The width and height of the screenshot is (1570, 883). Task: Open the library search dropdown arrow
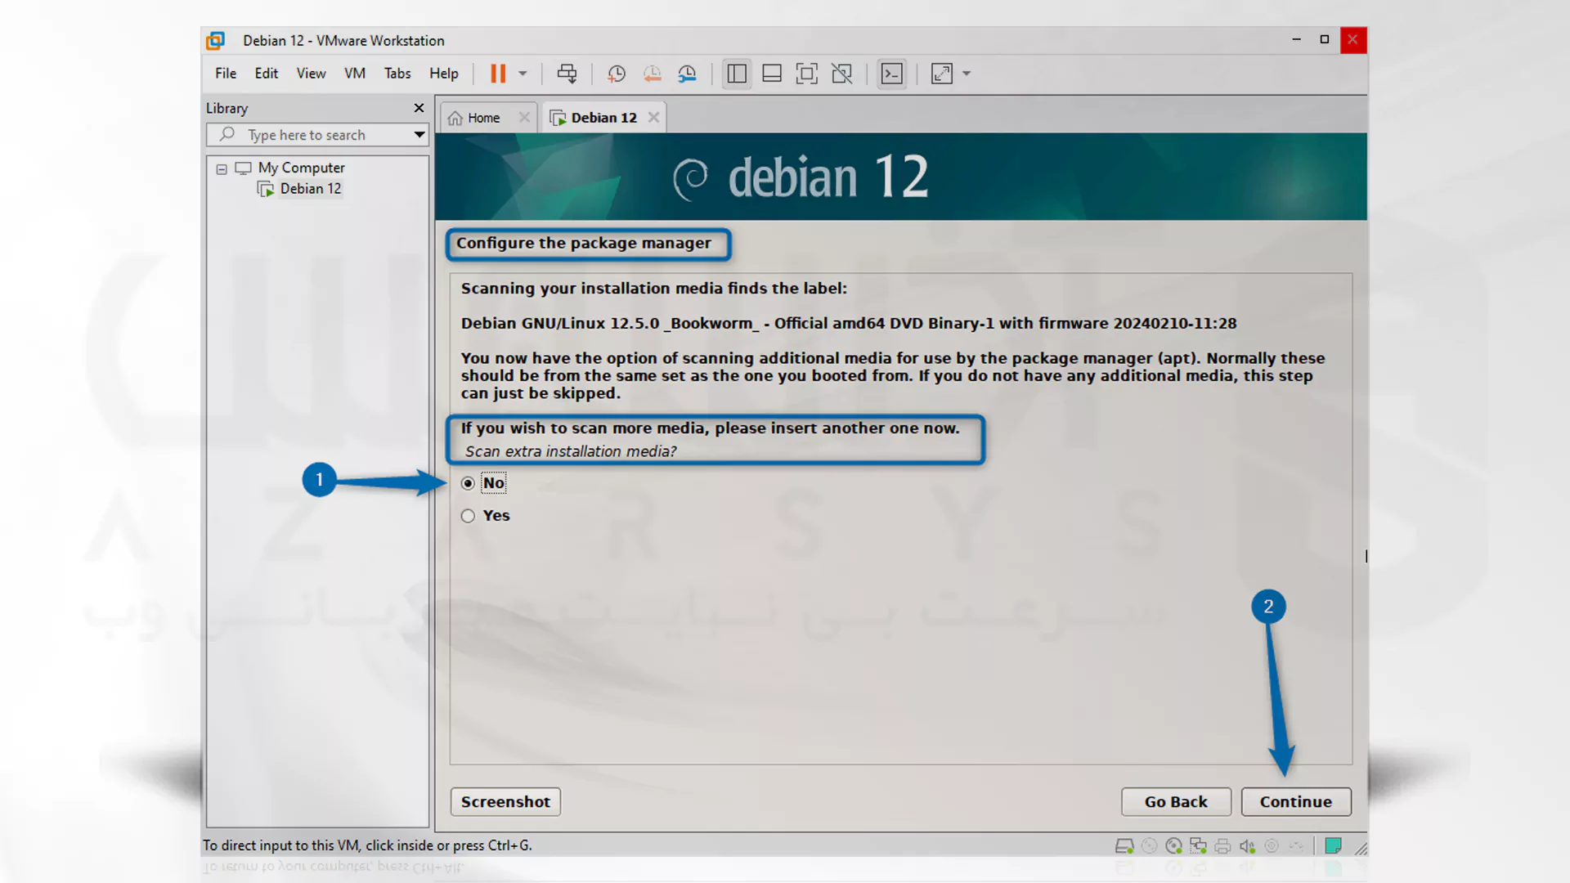coord(419,135)
